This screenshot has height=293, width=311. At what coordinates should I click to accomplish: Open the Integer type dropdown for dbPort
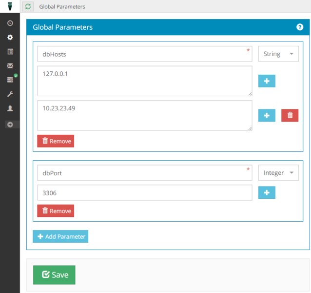[278, 173]
